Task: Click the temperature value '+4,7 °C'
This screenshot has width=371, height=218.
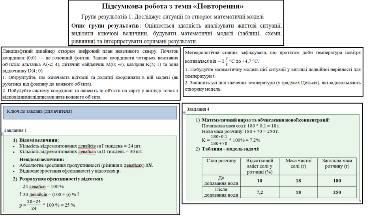Action: (x=250, y=61)
